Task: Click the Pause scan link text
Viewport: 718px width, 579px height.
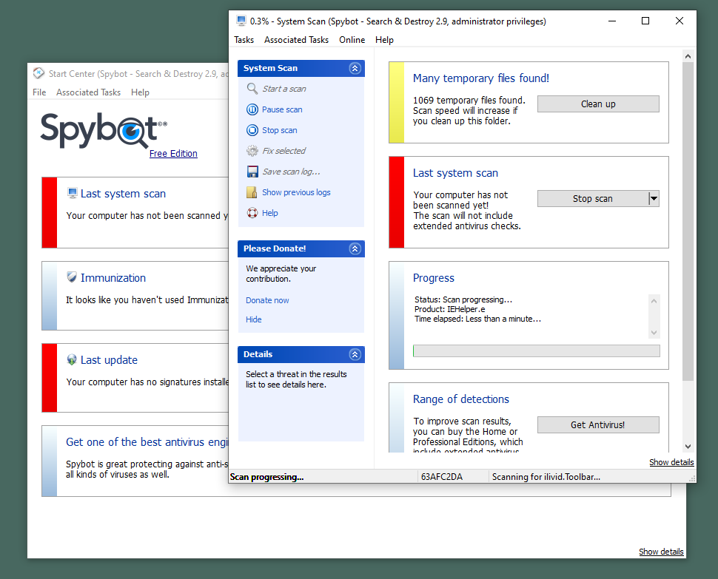Action: tap(282, 109)
